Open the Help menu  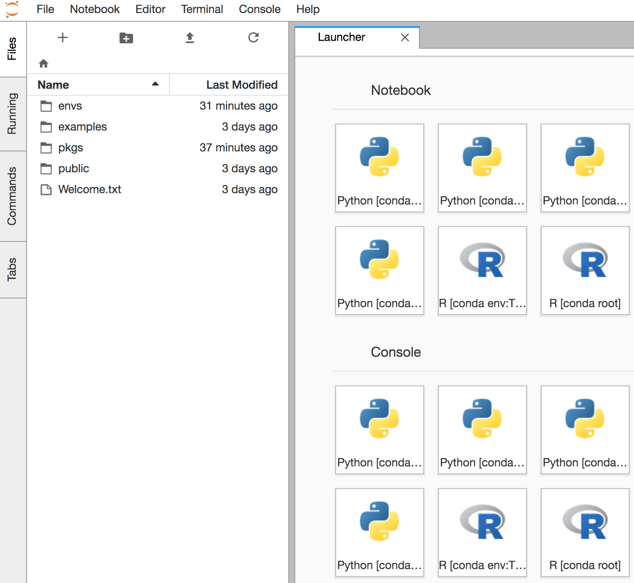click(308, 9)
